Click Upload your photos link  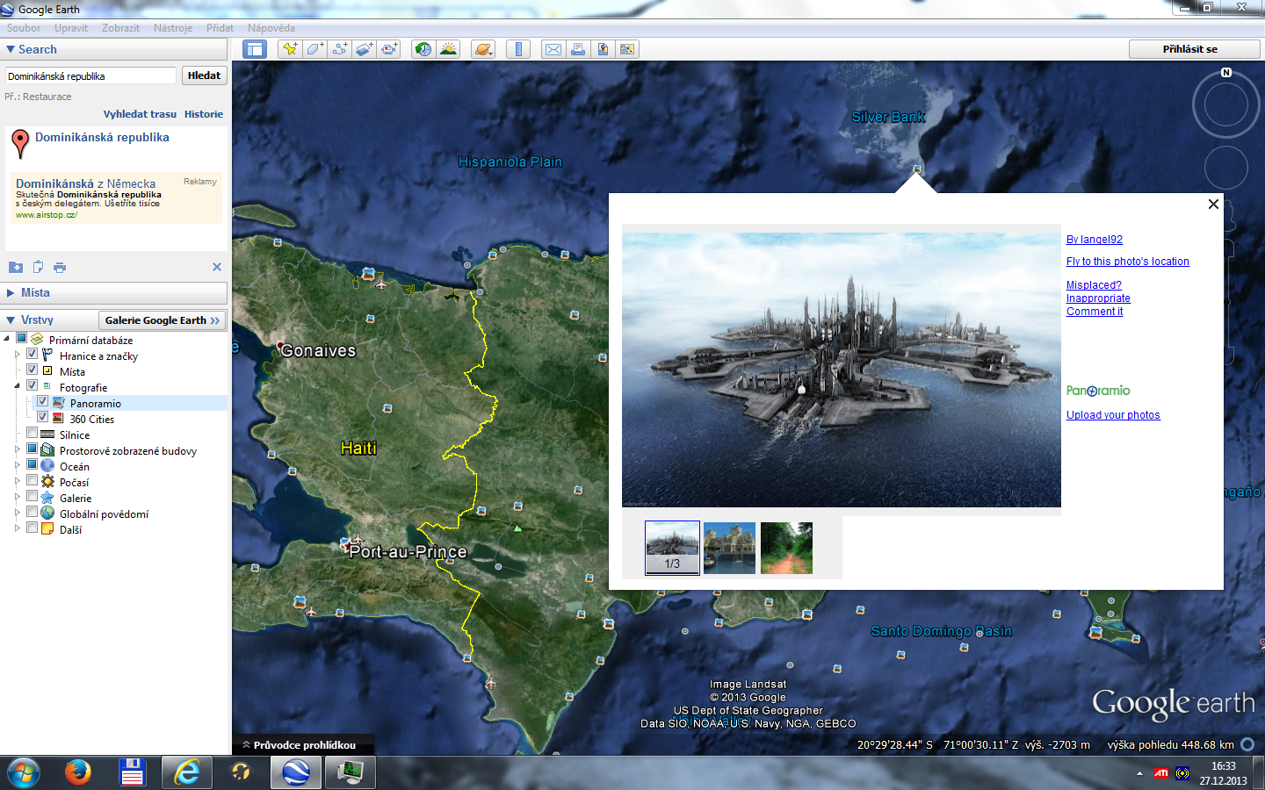(1113, 415)
